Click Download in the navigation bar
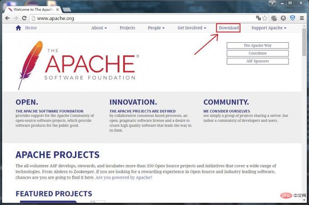309x205 pixels. (x=229, y=28)
